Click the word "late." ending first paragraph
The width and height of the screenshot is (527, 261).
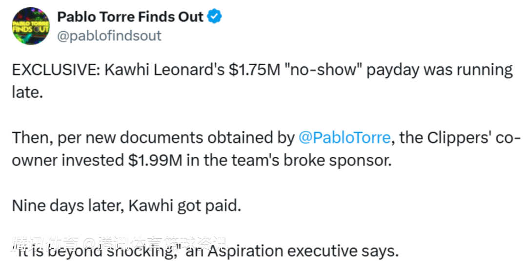click(27, 93)
